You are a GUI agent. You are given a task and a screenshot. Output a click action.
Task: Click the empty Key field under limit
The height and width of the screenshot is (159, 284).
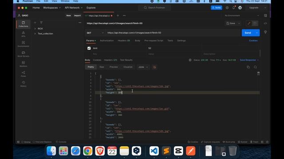(119, 54)
